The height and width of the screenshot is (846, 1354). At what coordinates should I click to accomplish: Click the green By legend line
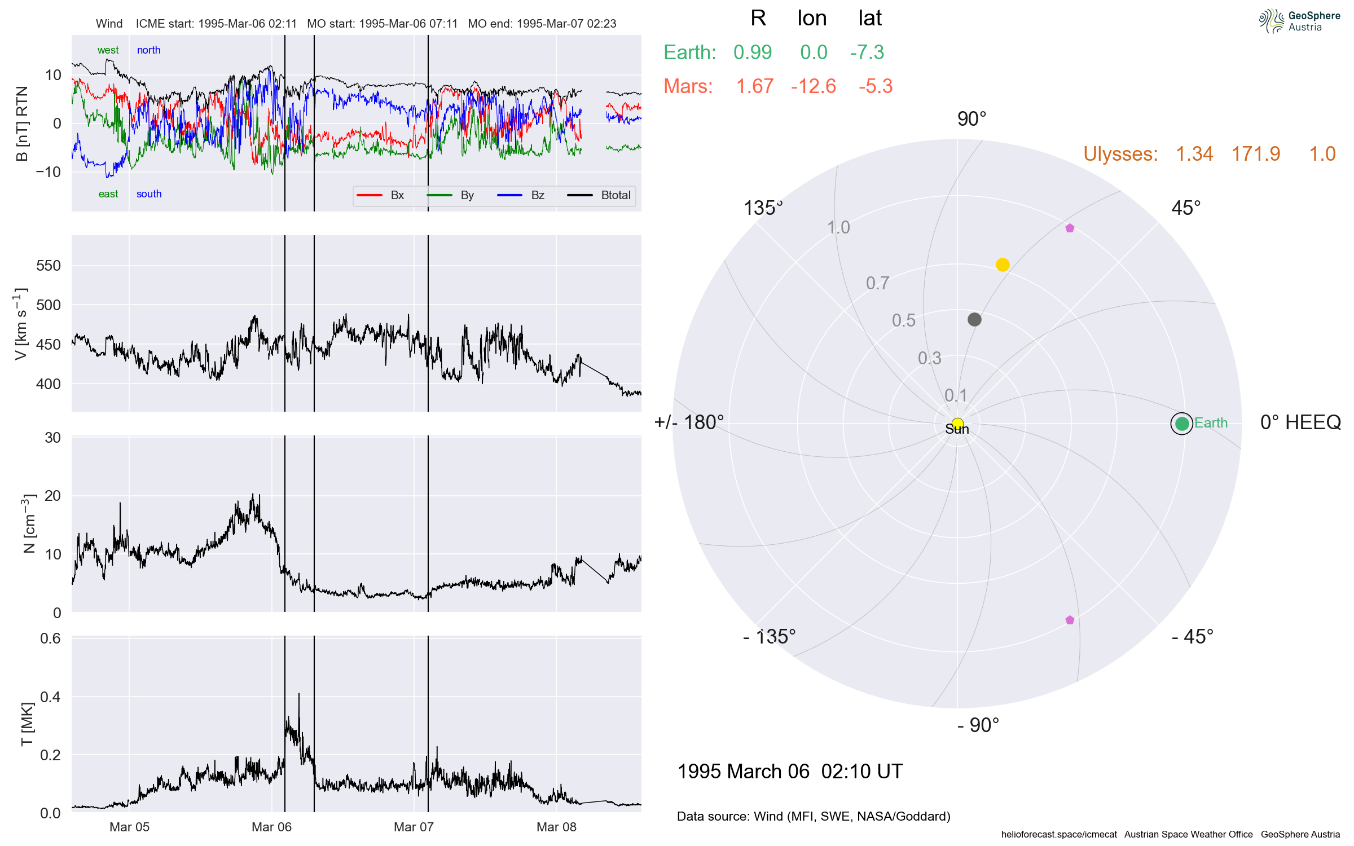pos(440,195)
